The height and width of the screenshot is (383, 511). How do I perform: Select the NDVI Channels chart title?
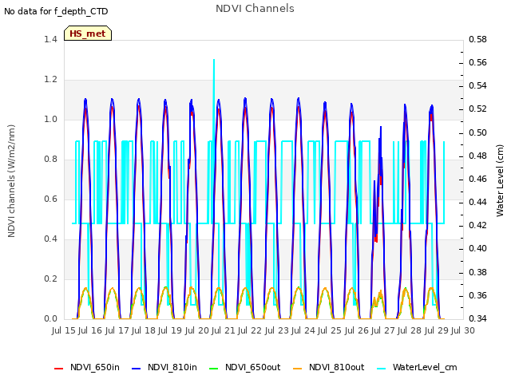coord(255,9)
